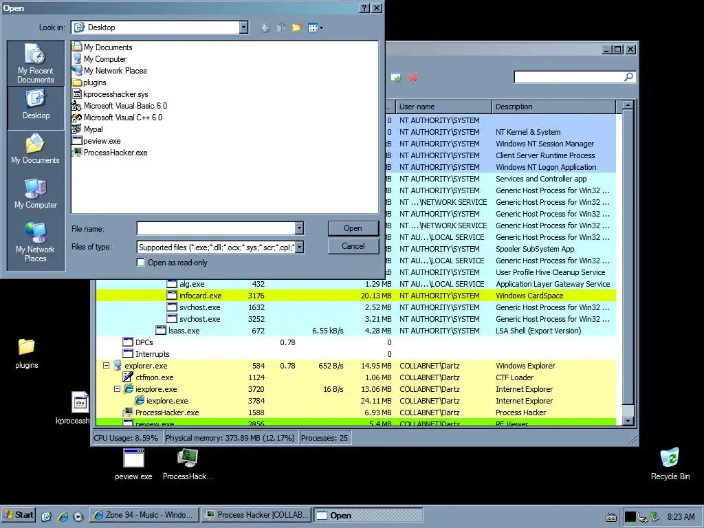This screenshot has width=704, height=528.
Task: Select ProcessHacker.exe in the file list
Action: 110,153
